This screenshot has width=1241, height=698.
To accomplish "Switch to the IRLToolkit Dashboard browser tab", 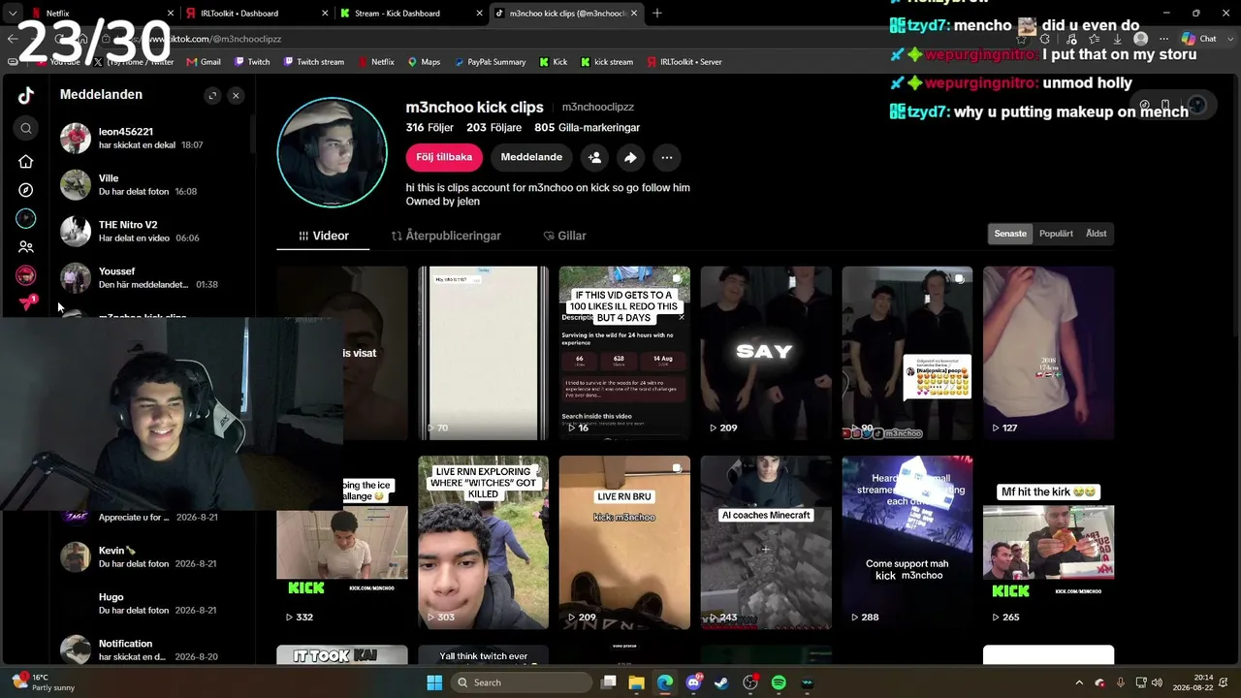I will (257, 14).
